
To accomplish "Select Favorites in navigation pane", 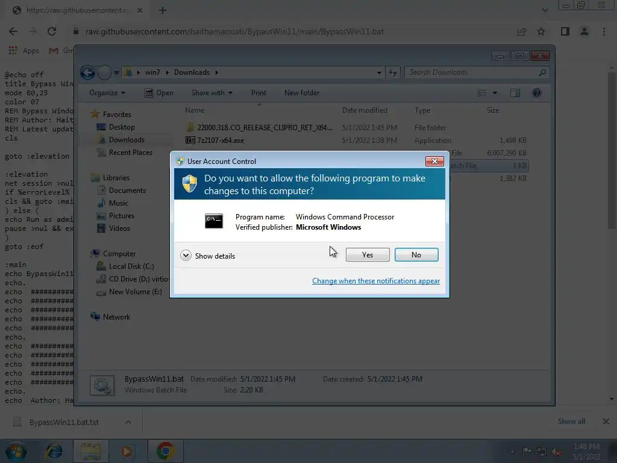I will tap(117, 114).
